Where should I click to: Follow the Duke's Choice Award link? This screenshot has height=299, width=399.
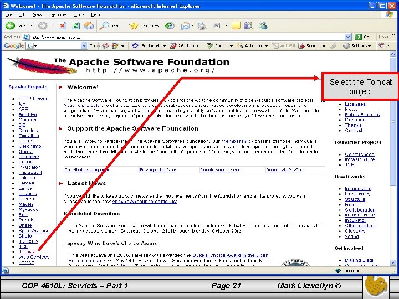[231, 255]
